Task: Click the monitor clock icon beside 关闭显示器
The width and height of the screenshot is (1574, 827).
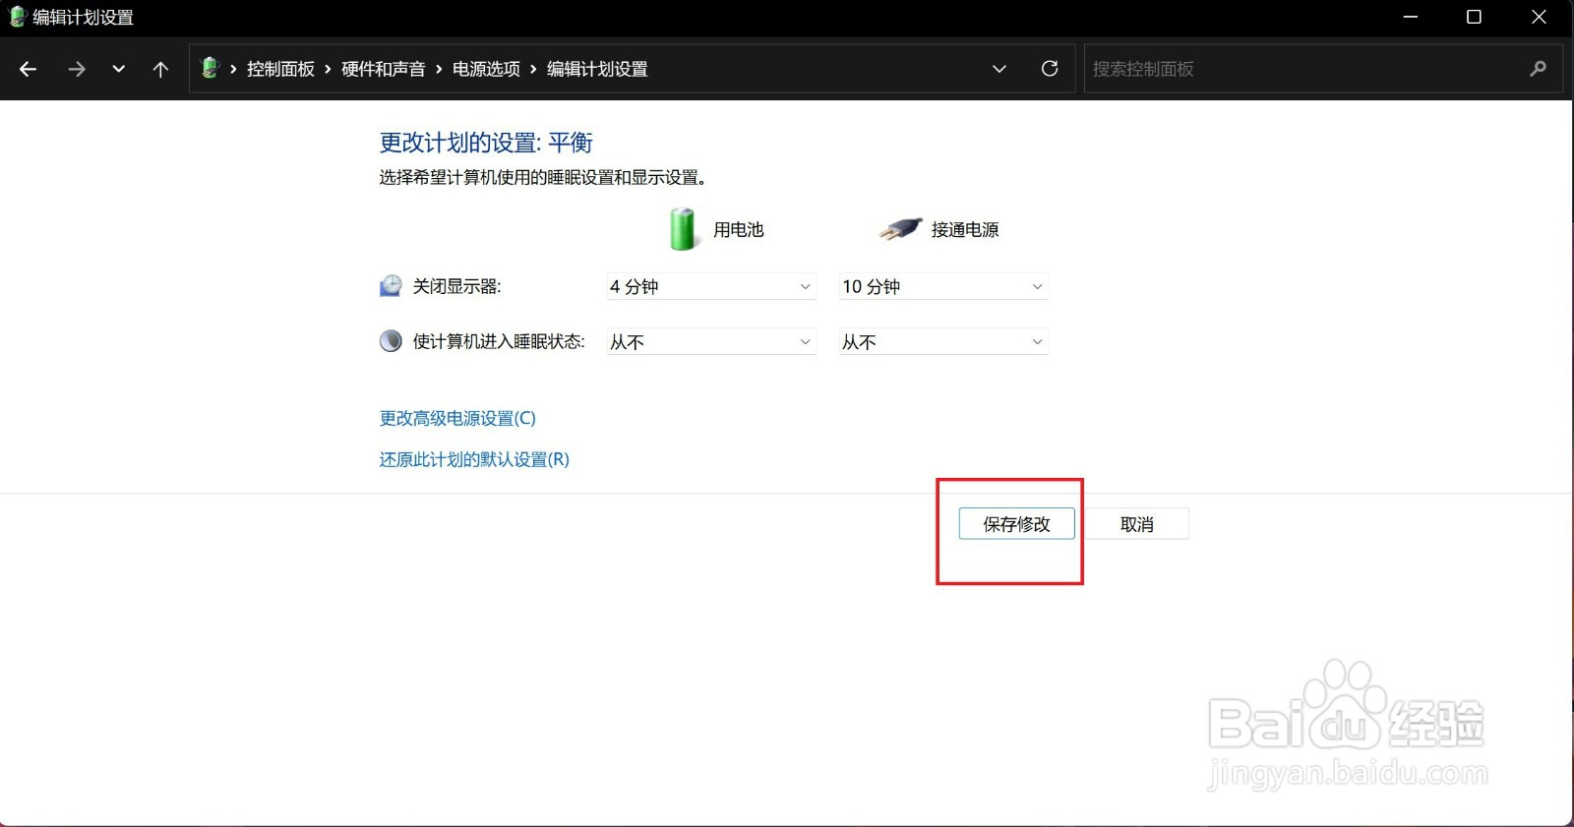Action: pyautogui.click(x=391, y=286)
